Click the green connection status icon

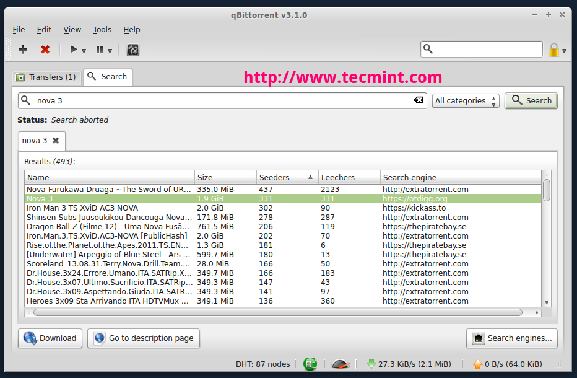pos(310,364)
